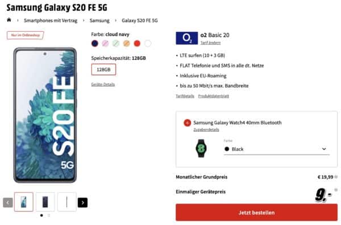Select the red color option
Viewport: 341px width, 225px height.
pyautogui.click(x=137, y=44)
